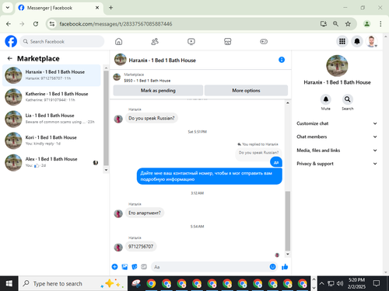
Task: Go back with the Marketplace back arrow
Action: click(x=10, y=58)
